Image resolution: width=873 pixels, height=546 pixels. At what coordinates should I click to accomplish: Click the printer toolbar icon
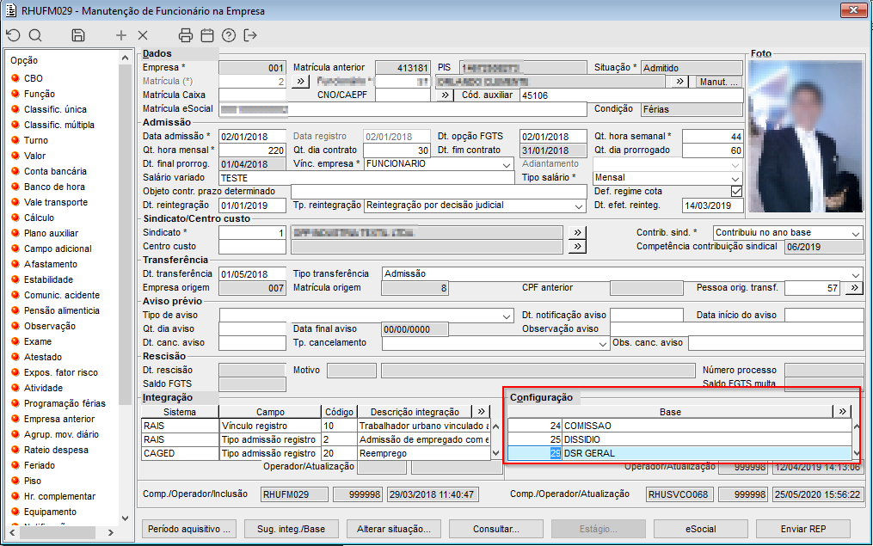[x=186, y=35]
